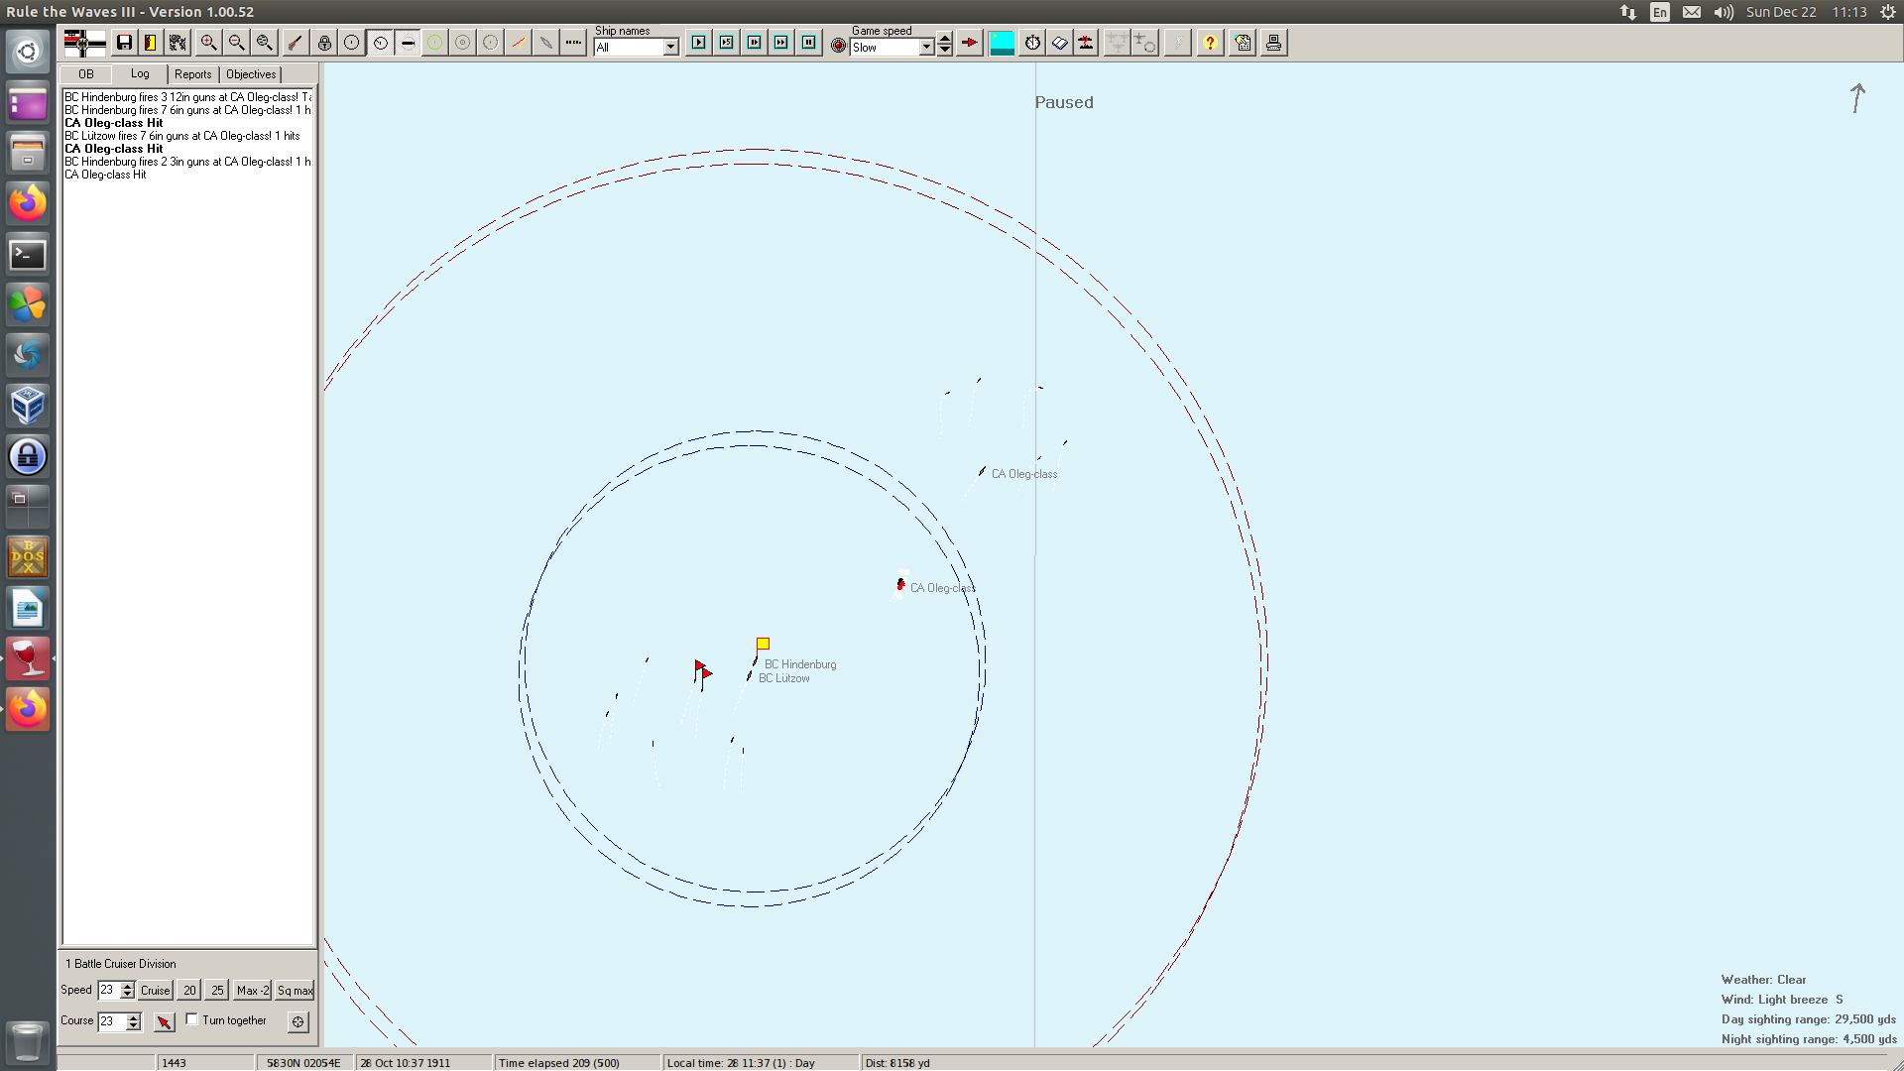Click the Max -2 speed button

click(x=253, y=990)
